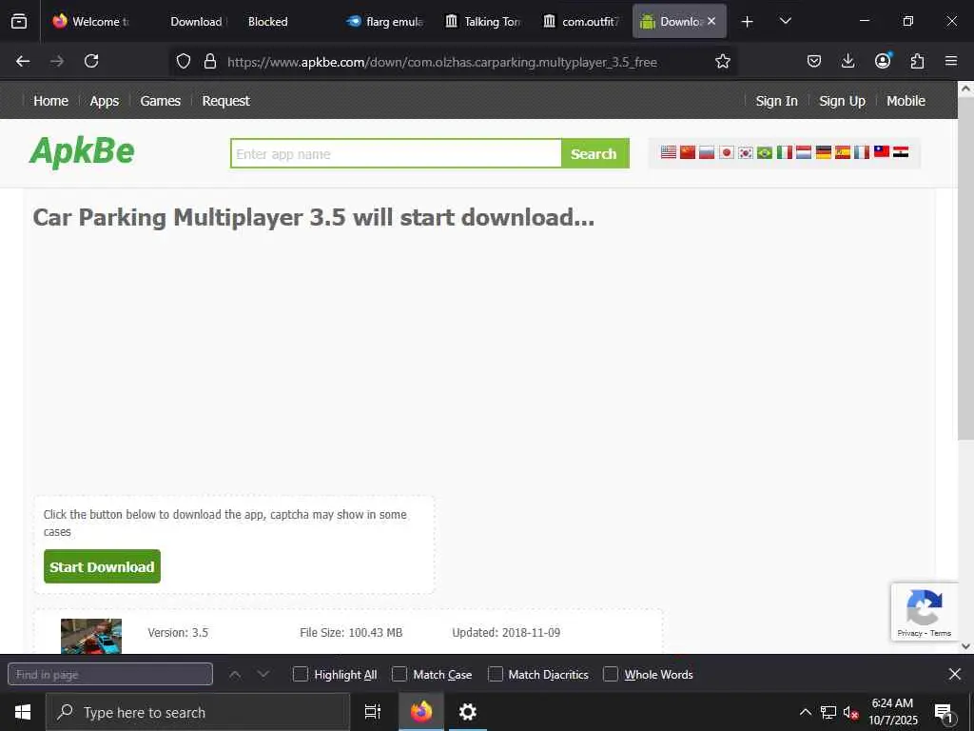Focus the Find in page field
974x731 pixels.
[x=110, y=674]
